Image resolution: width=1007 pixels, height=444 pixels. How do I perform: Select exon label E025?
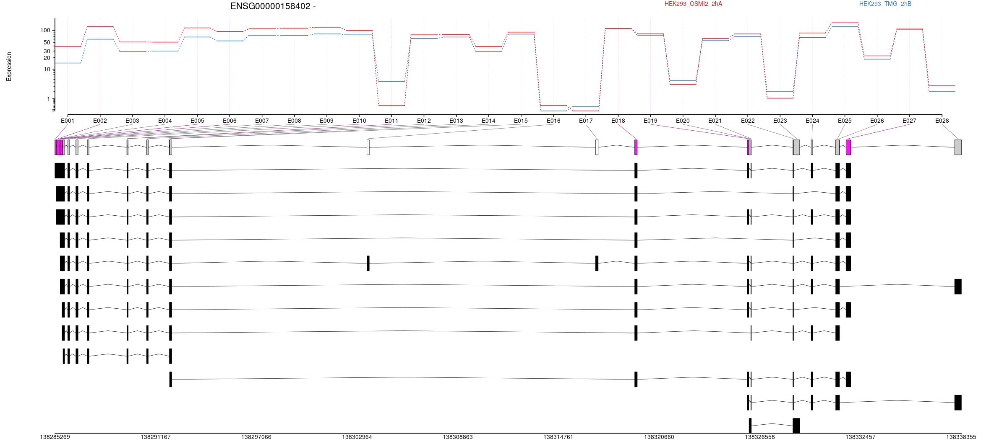[845, 121]
